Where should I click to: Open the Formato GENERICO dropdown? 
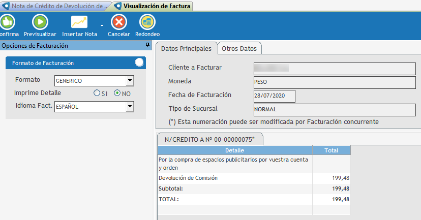130,80
